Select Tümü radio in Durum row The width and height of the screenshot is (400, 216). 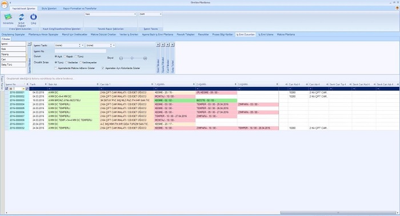click(76, 57)
